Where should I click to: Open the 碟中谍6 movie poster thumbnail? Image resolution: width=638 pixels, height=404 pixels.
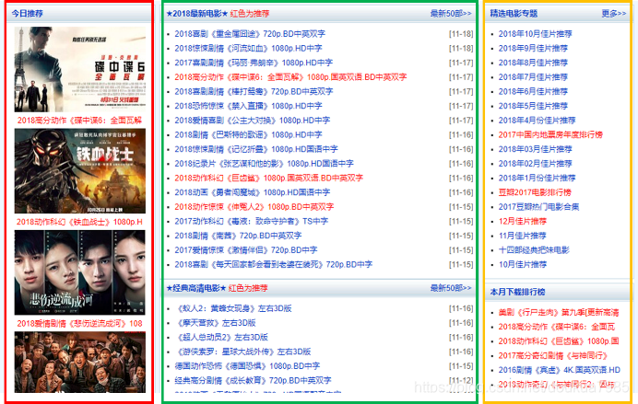79,69
